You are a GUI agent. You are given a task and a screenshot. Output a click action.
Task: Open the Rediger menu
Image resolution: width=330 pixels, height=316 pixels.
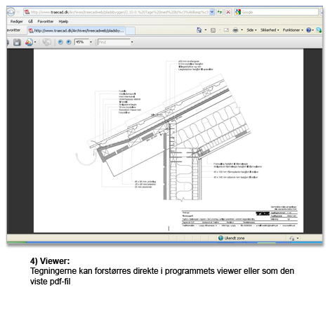point(17,22)
